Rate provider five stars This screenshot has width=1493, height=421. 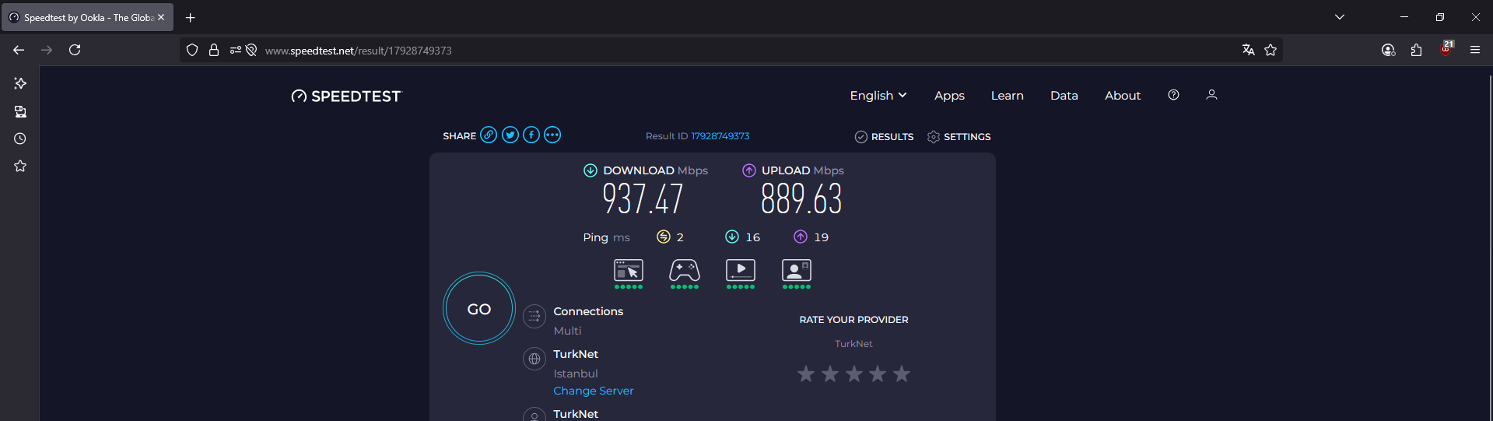click(x=902, y=374)
